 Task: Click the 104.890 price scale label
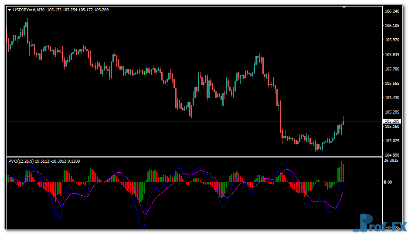392,155
